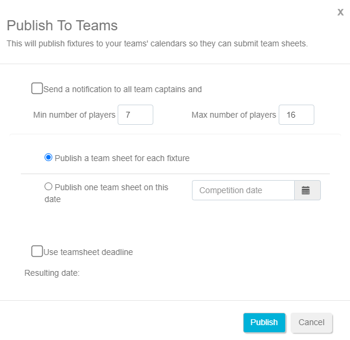The height and width of the screenshot is (340, 350).
Task: Enable notification to all team captains checkbox
Action: [37, 89]
